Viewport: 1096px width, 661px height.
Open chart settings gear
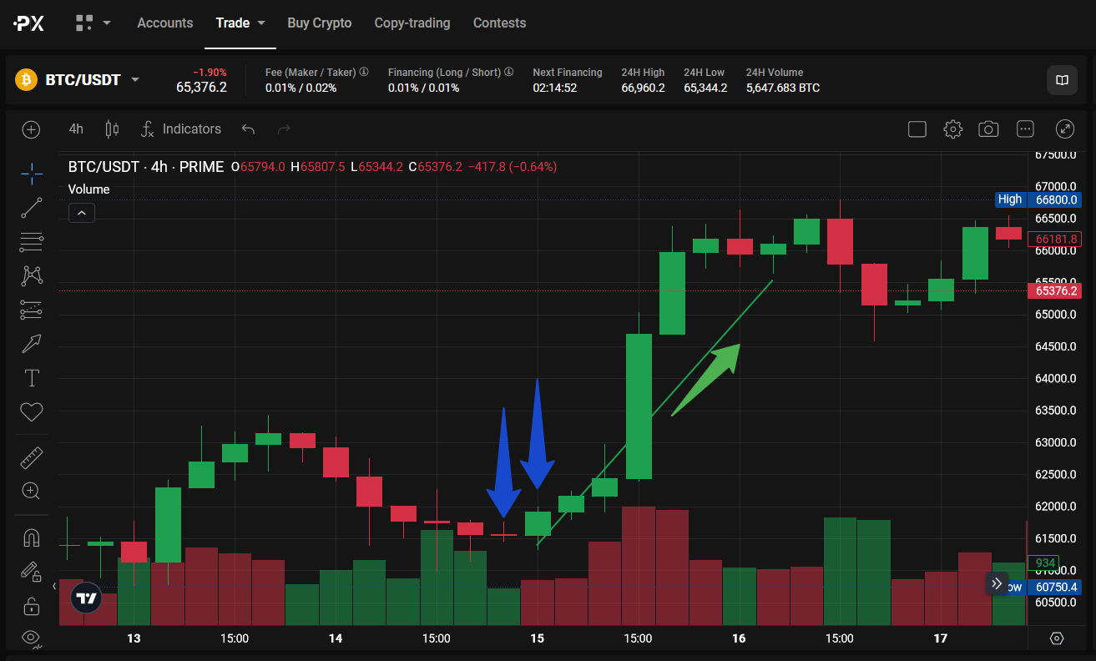pos(952,129)
